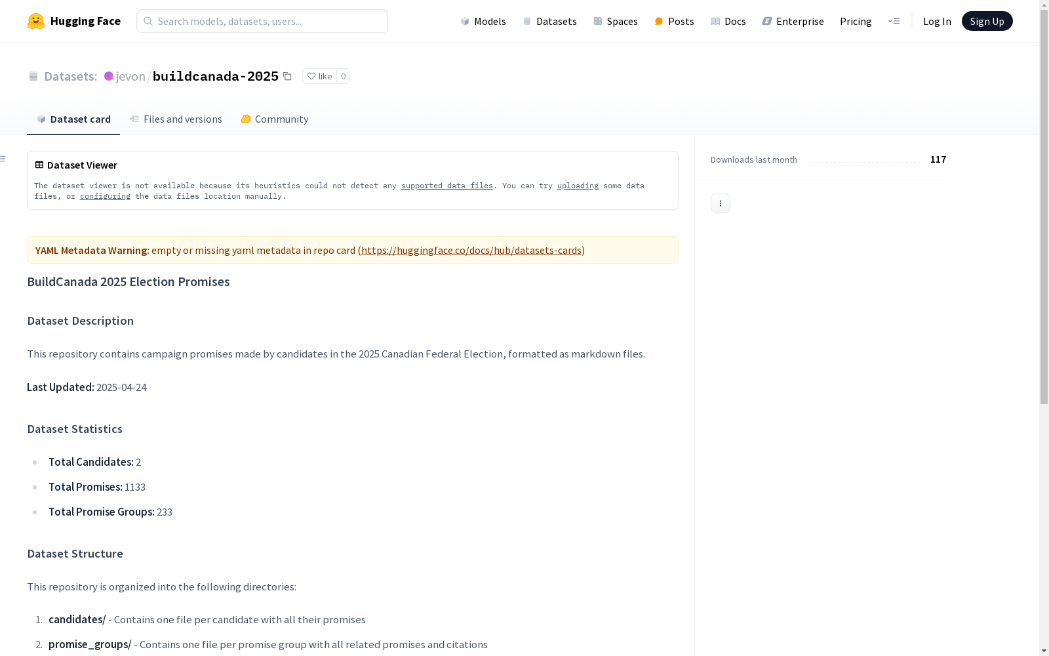Click the Datasets breadcrumb icon
Image resolution: width=1049 pixels, height=656 pixels.
point(33,76)
